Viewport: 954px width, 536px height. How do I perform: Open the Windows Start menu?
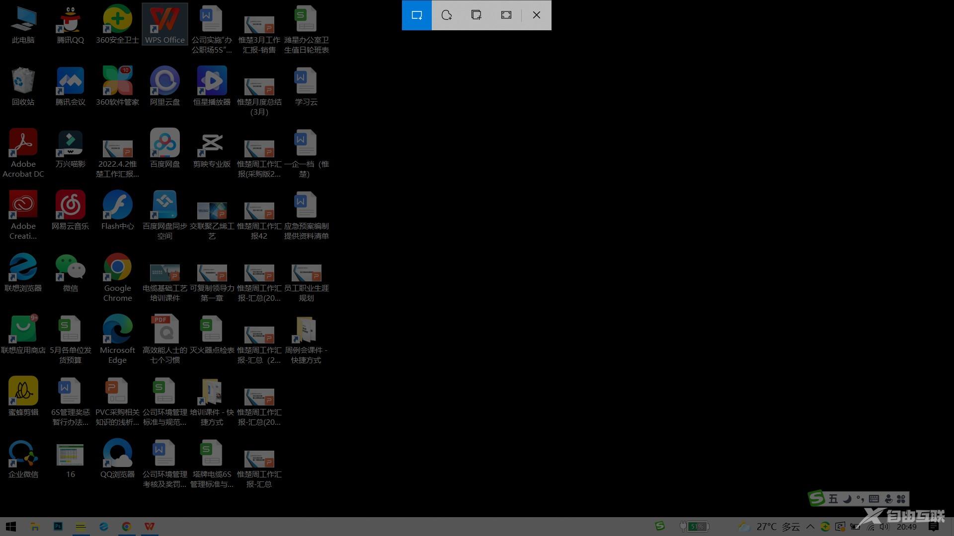11,527
